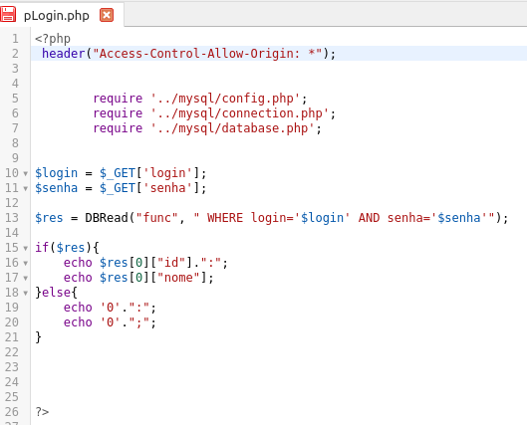Click the red save icon on the pLogin.php tab
527x425 pixels.
pos(7,14)
